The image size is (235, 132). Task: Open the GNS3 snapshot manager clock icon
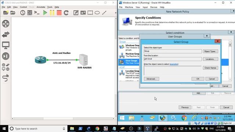(23, 13)
